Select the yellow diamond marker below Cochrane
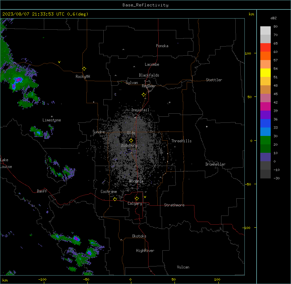Image resolution: width=291 pixels, height=284 pixels. (x=115, y=199)
